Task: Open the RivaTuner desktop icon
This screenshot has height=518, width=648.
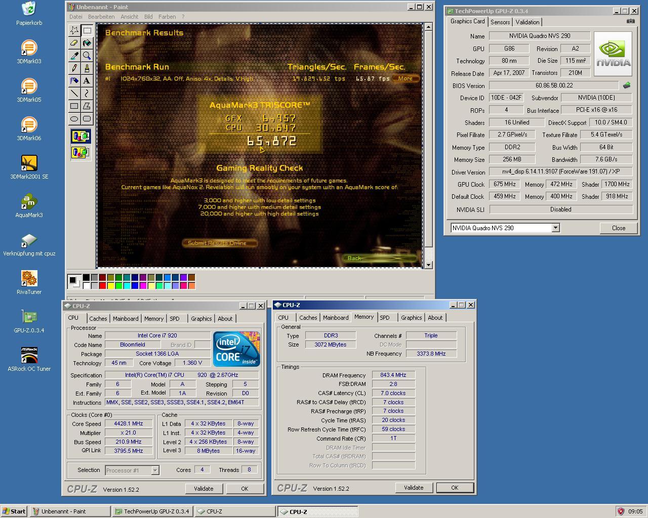Action: (29, 283)
